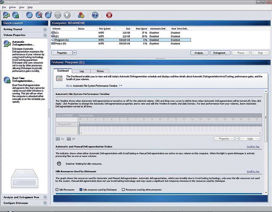
Task: Sort volumes by the File System column
Action: (106, 29)
